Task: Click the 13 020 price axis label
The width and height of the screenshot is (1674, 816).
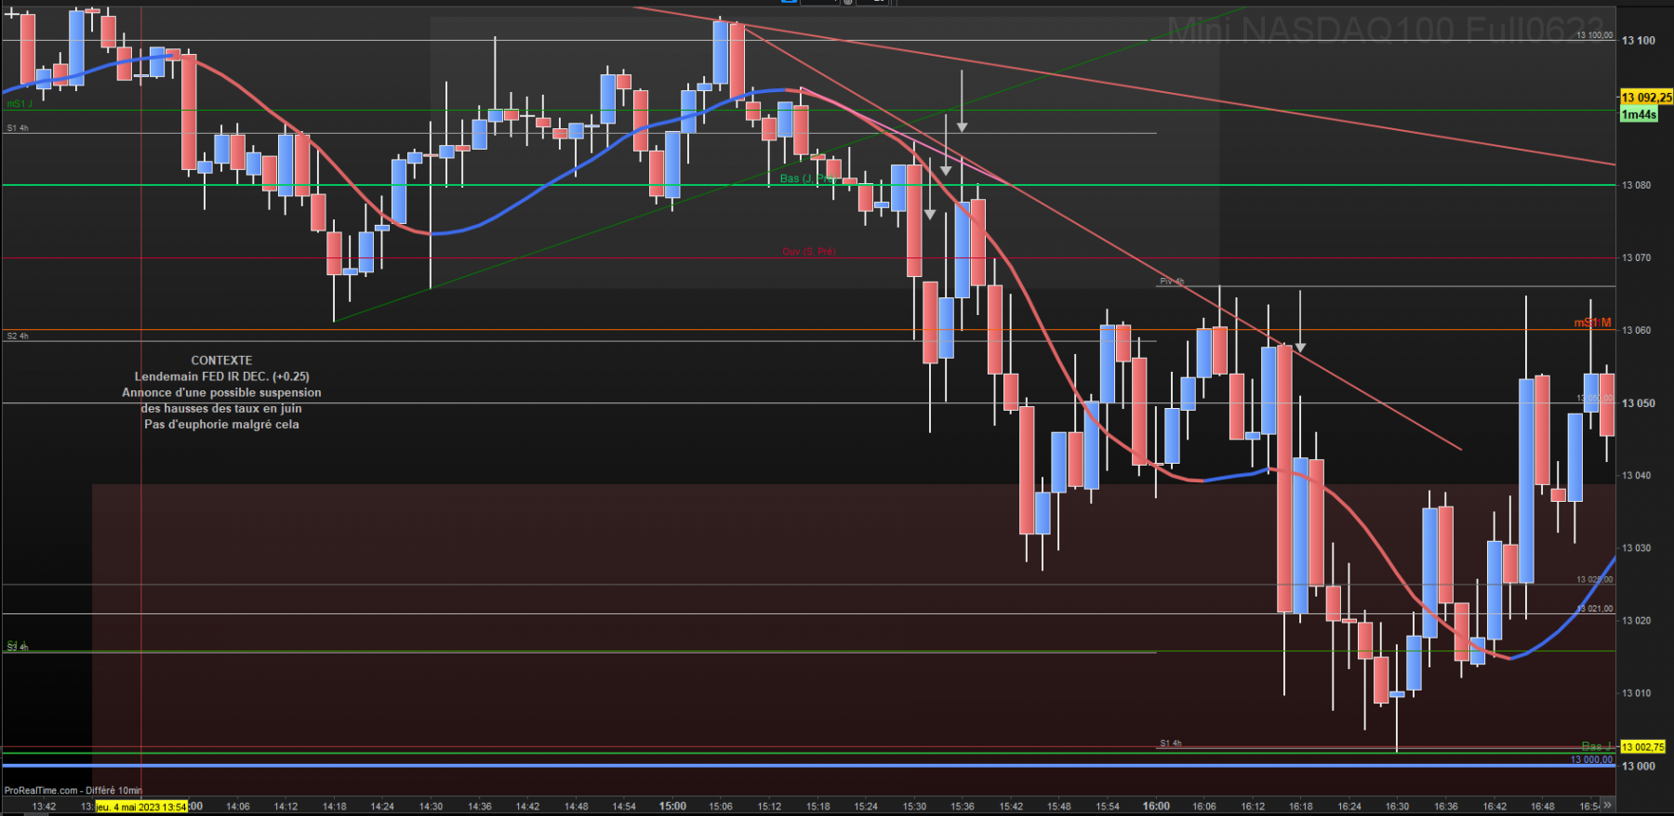Action: click(x=1637, y=620)
